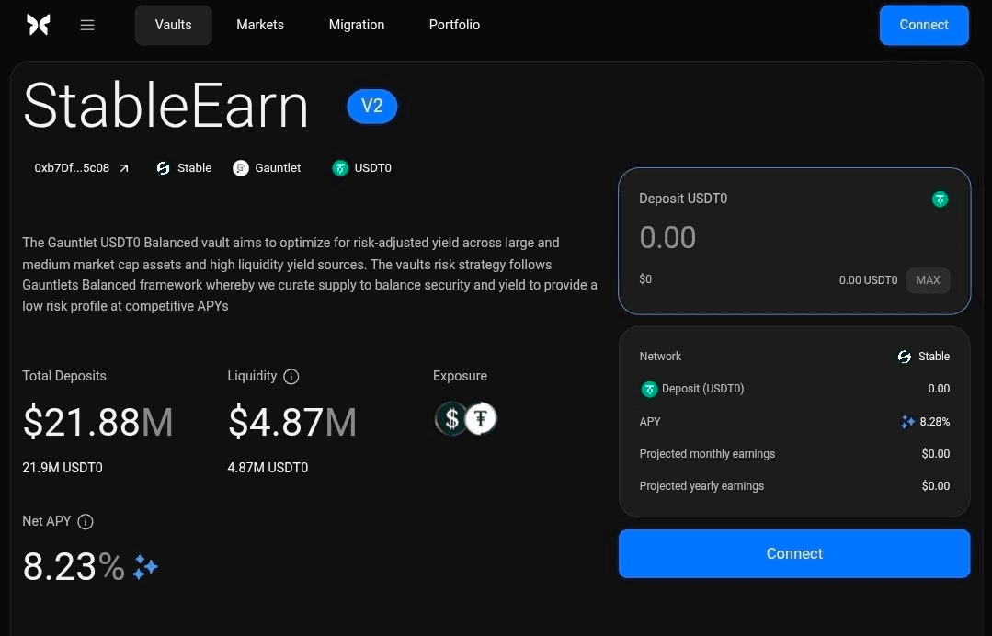This screenshot has width=992, height=636.
Task: Click the external link arrow beside 0xb7Df...5c08
Action: pos(124,168)
